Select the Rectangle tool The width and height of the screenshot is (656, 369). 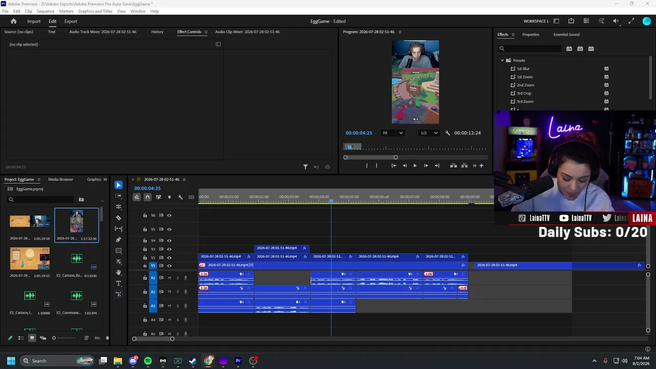[x=118, y=251]
